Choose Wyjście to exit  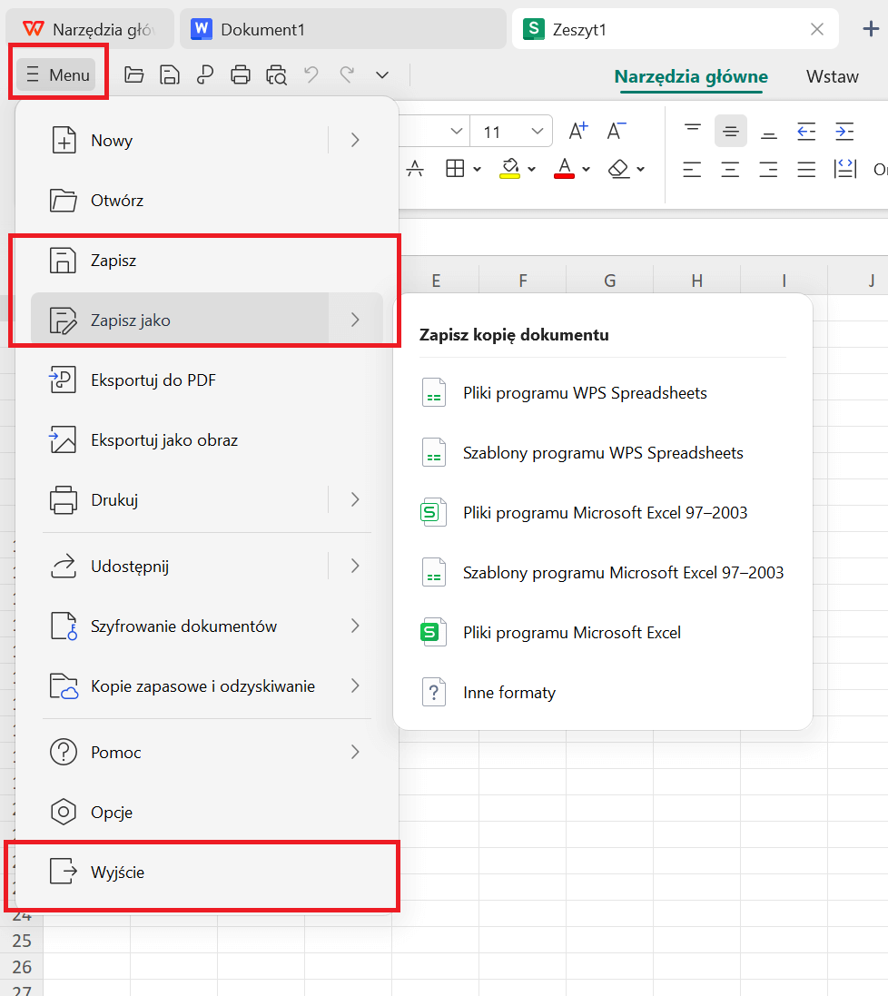[206, 873]
